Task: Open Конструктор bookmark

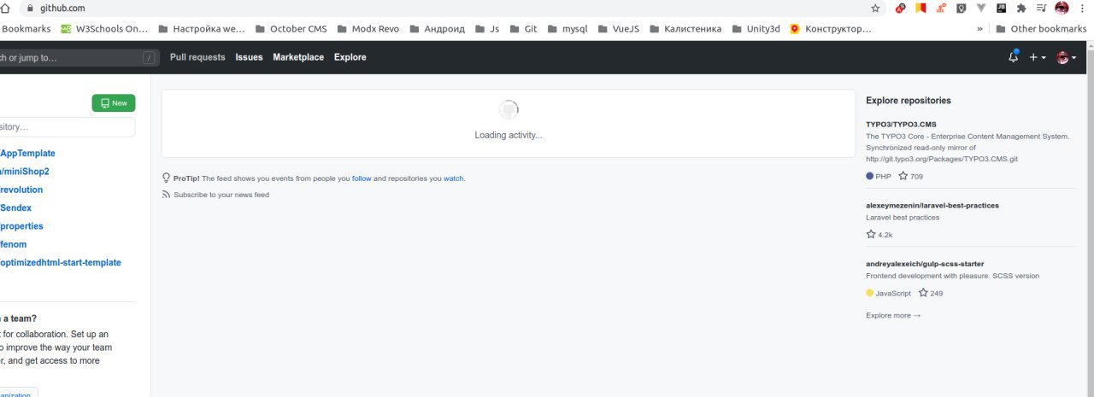Action: [x=831, y=28]
